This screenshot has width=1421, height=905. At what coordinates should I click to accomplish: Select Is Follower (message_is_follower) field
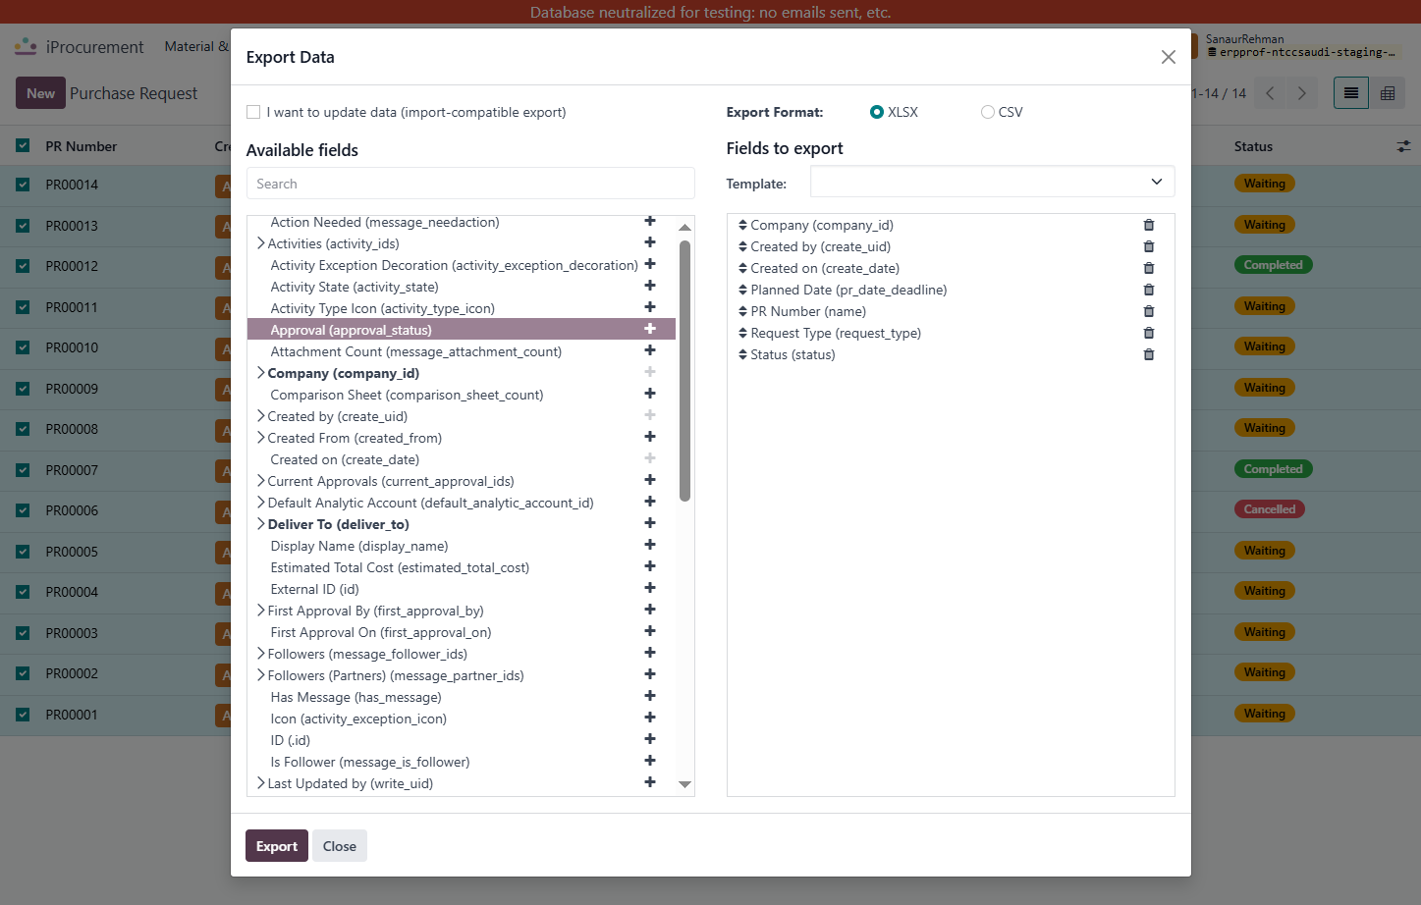(x=369, y=762)
